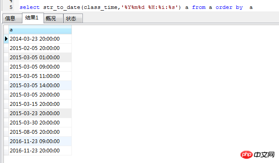The width and height of the screenshot is (279, 163).
Task: Click column header a in results grid
Action: (x=40, y=30)
